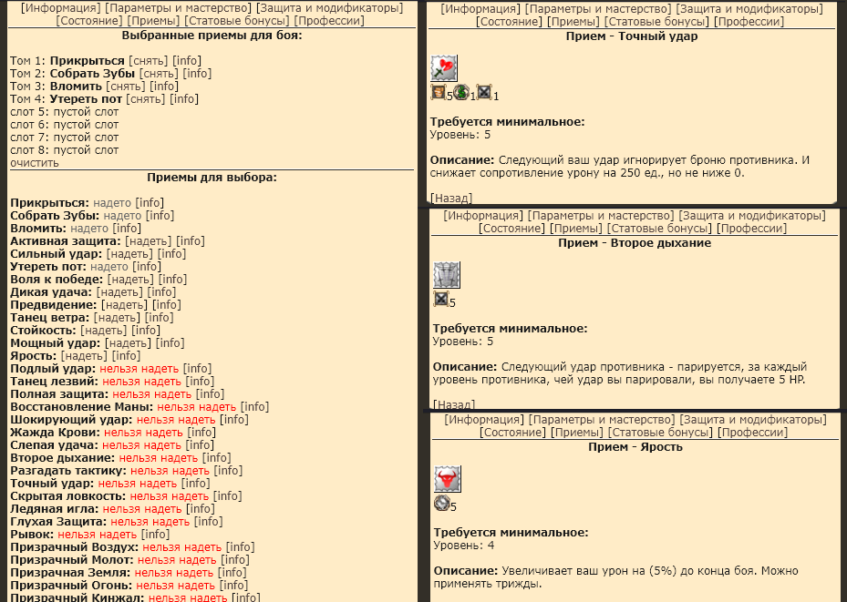Click Назад in the Второе дыхание panel
This screenshot has height=602, width=847.
pyautogui.click(x=453, y=403)
